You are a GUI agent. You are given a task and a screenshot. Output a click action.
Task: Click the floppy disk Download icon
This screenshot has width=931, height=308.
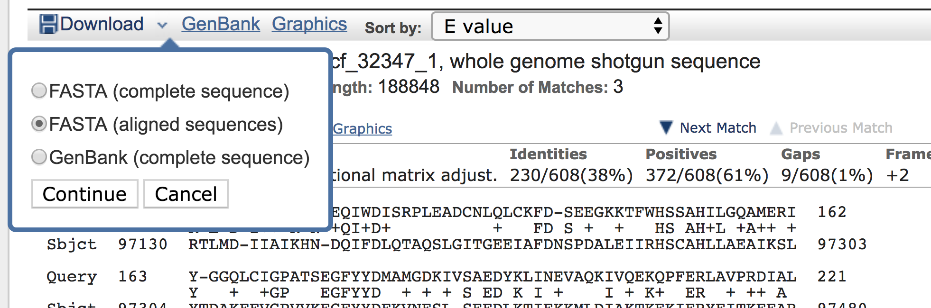[x=48, y=24]
